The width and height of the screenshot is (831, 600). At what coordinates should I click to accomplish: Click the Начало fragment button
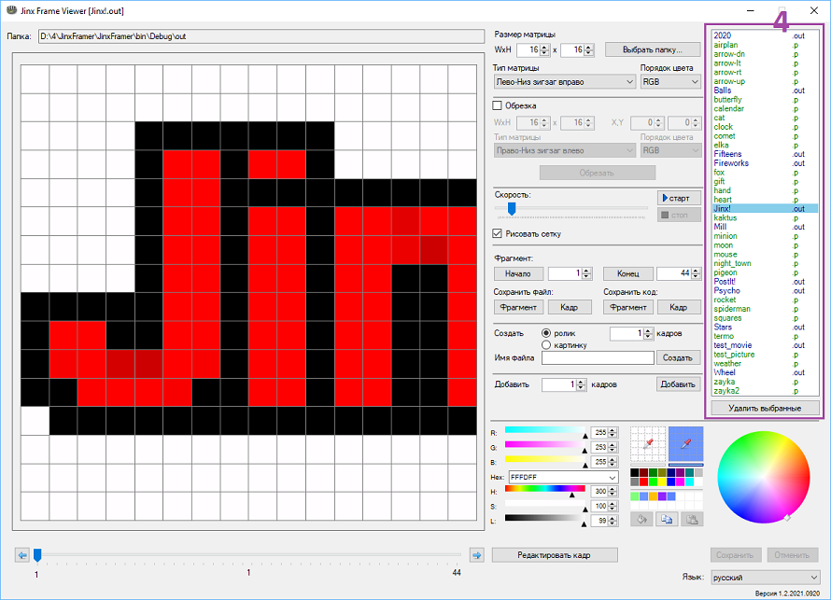tap(518, 273)
